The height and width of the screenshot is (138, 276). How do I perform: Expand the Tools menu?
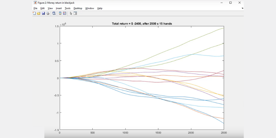(x=67, y=8)
